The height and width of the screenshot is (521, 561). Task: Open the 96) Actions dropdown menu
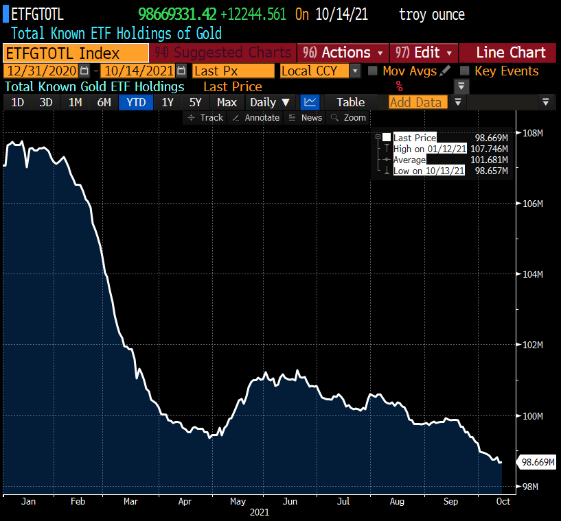[x=343, y=53]
